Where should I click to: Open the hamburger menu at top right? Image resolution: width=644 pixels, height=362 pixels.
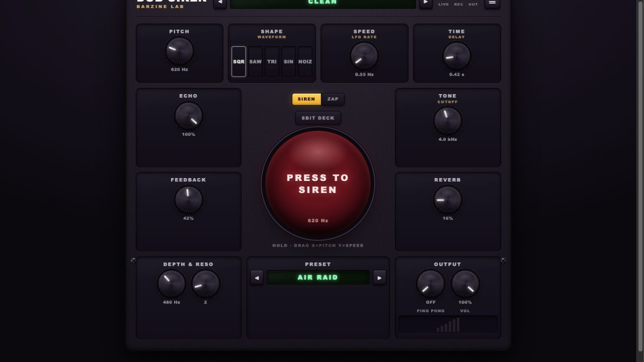492,3
